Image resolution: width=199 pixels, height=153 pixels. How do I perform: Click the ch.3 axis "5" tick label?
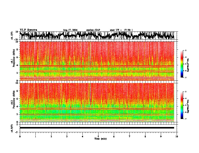(x=17, y=124)
